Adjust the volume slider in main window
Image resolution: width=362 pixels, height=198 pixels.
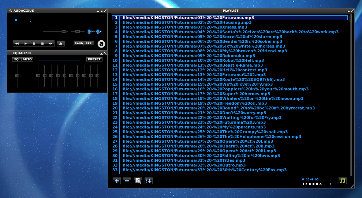click(64, 31)
